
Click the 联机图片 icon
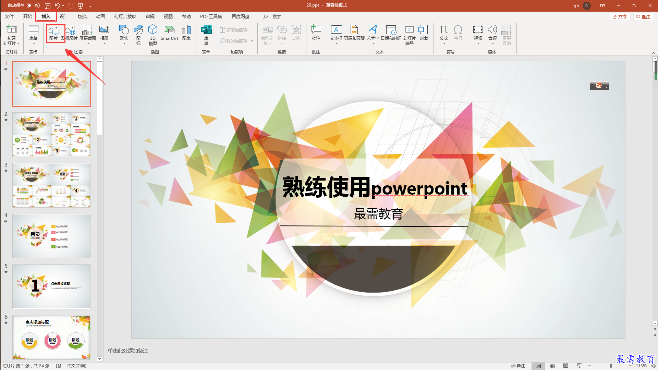(70, 33)
